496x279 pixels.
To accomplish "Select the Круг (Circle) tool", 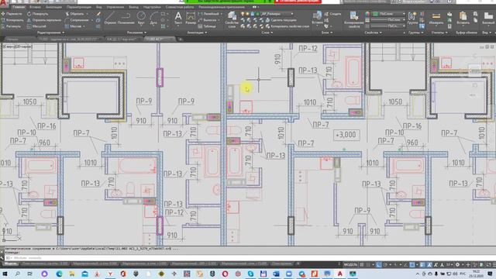I will pos(141,18).
